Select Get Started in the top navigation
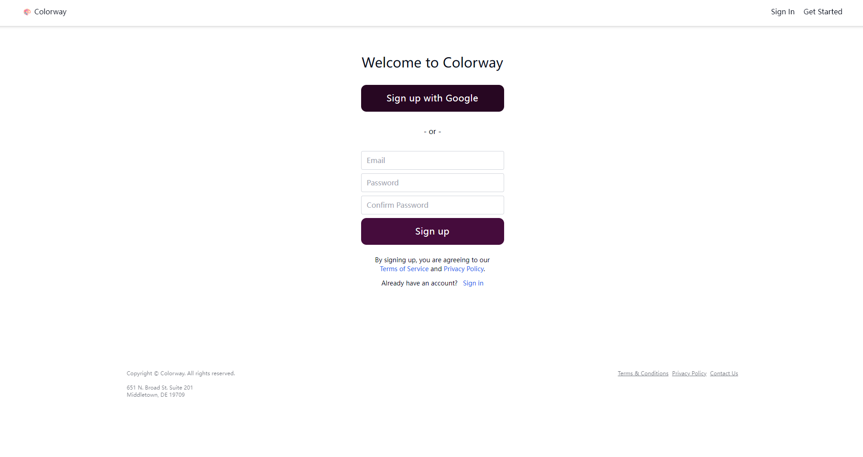Viewport: 863px width, 457px height. point(822,12)
